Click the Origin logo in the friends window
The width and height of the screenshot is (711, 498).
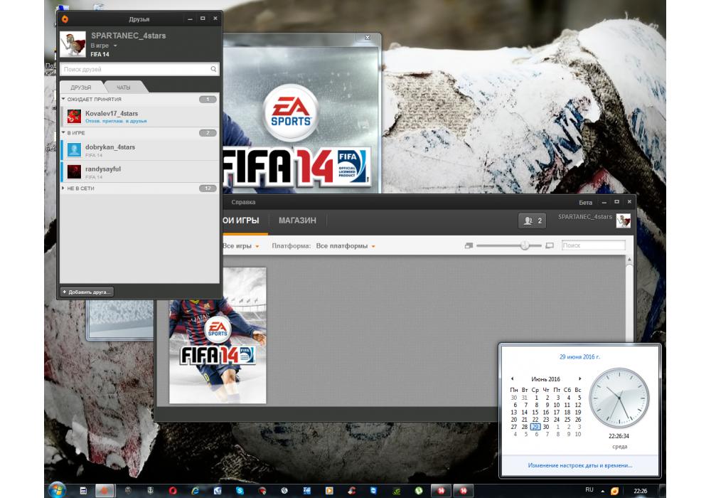(65, 18)
